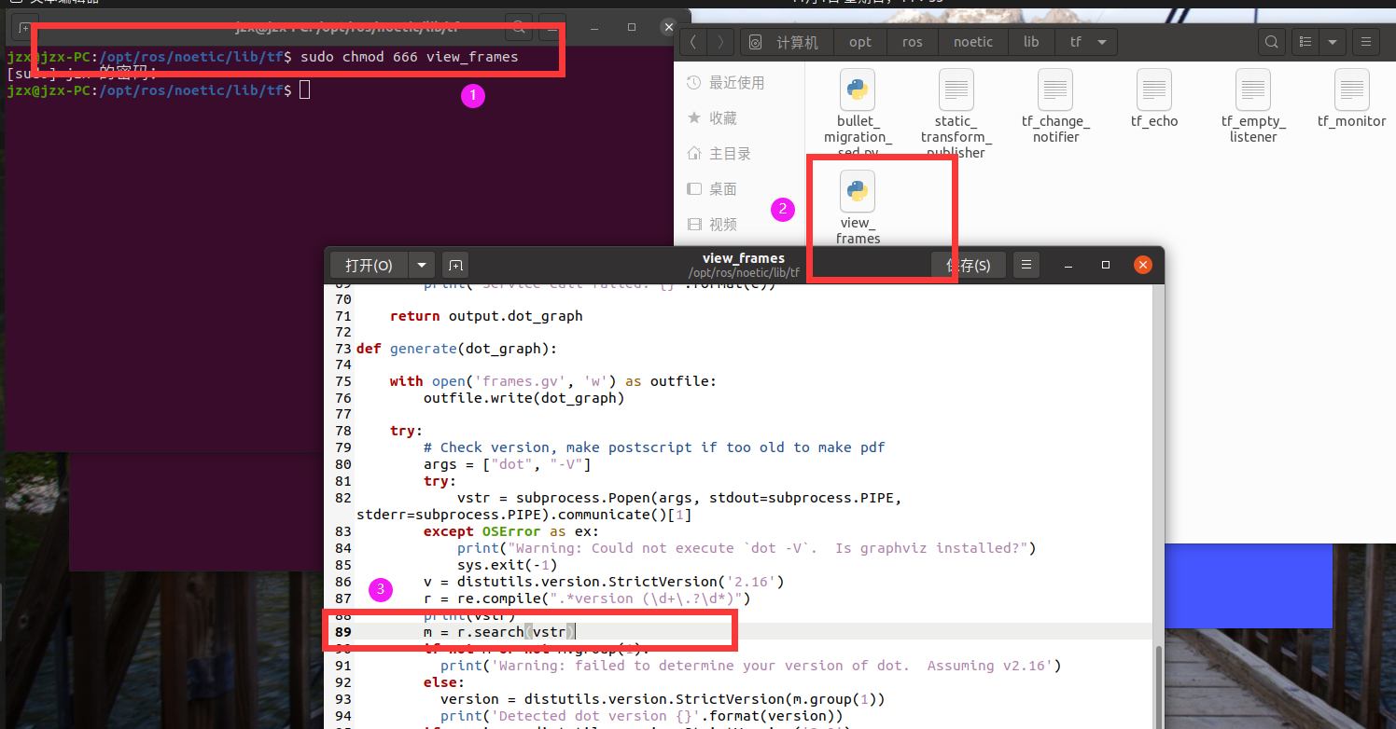Click 'sys.exit(-1)' on line 85
This screenshot has height=729, width=1396.
[507, 565]
